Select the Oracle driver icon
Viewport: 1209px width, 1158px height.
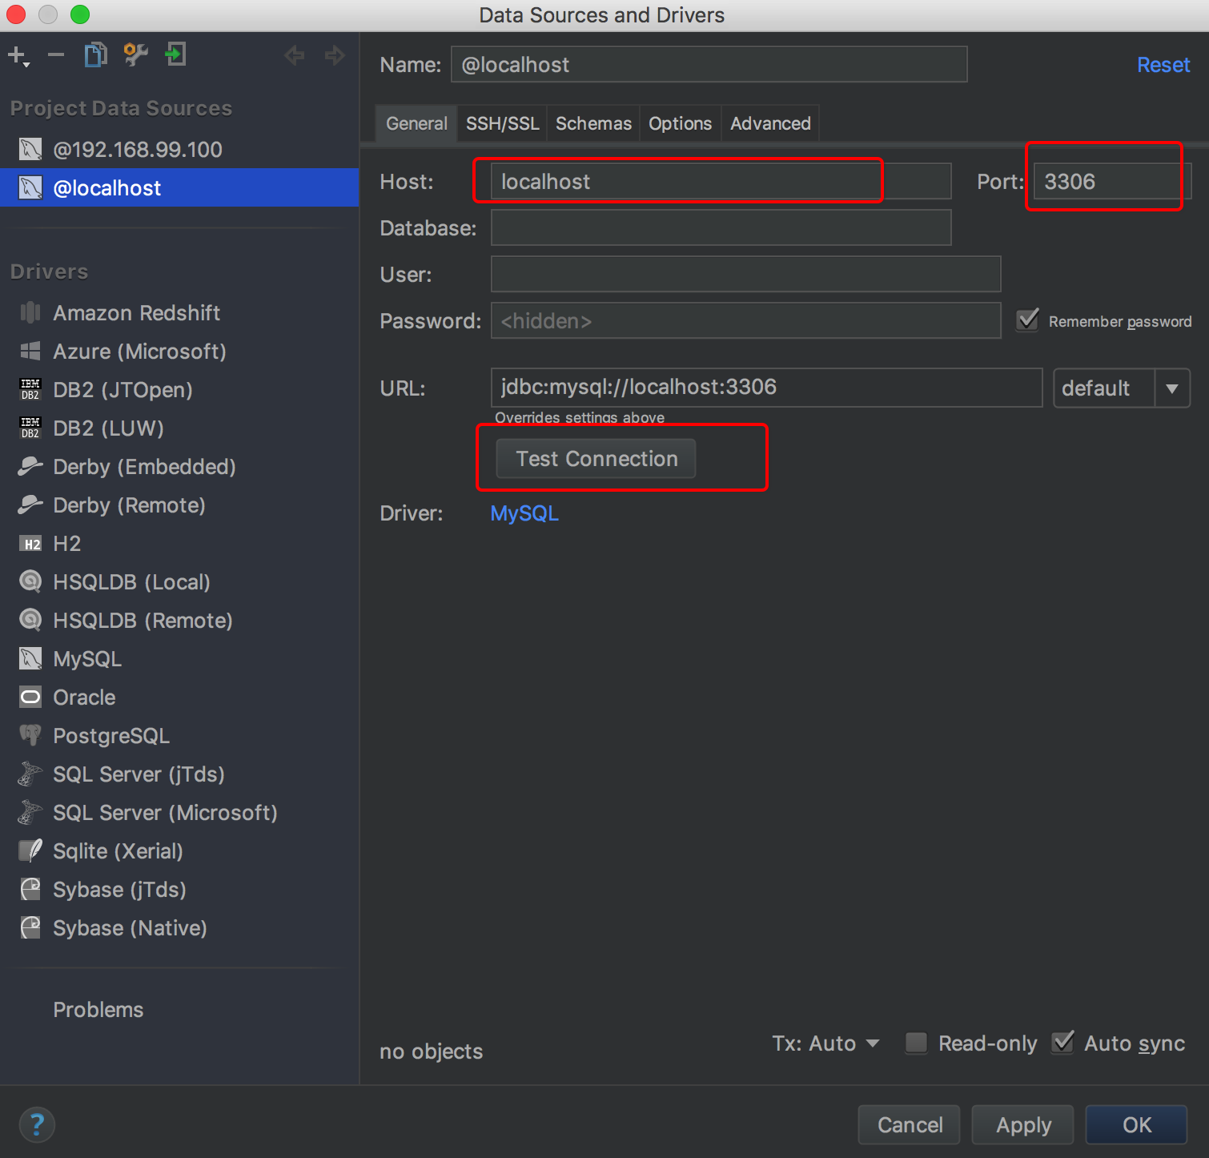30,697
